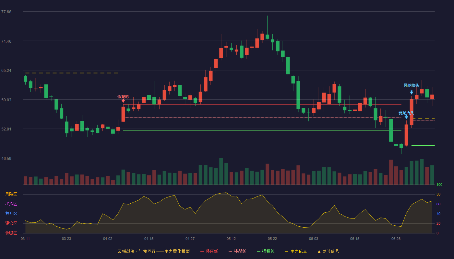Select the 拉升区 zone label
Image resolution: width=454 pixels, height=259 pixels.
pyautogui.click(x=11, y=214)
